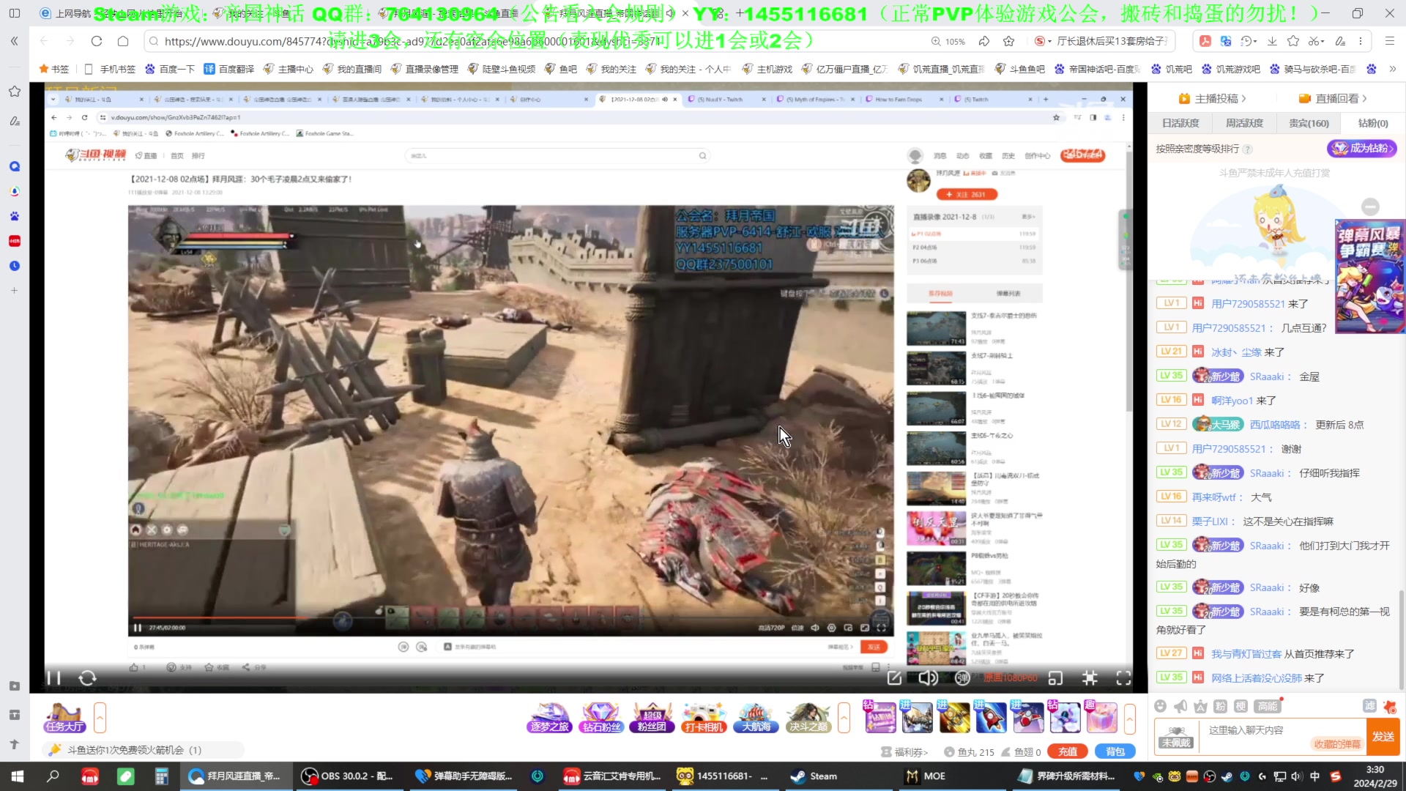Open 直播回看 replay link
1406x791 pixels.
point(1332,98)
